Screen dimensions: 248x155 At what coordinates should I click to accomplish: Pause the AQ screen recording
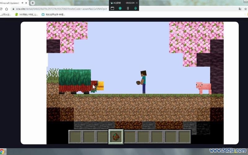[x=128, y=8]
